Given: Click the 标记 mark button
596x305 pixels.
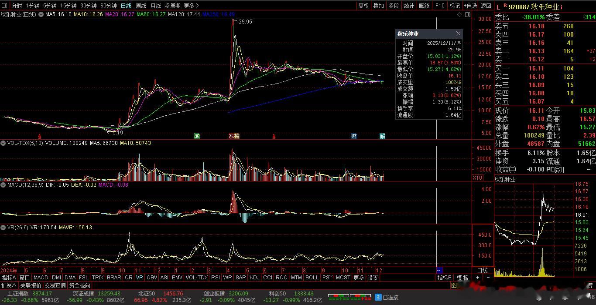Looking at the screenshot, I should (x=455, y=6).
